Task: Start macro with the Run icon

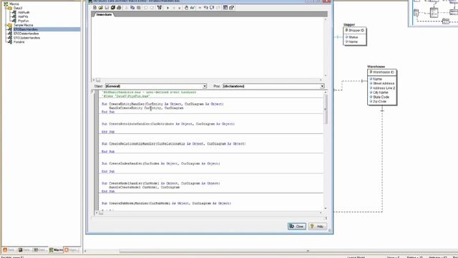Action: [167, 8]
